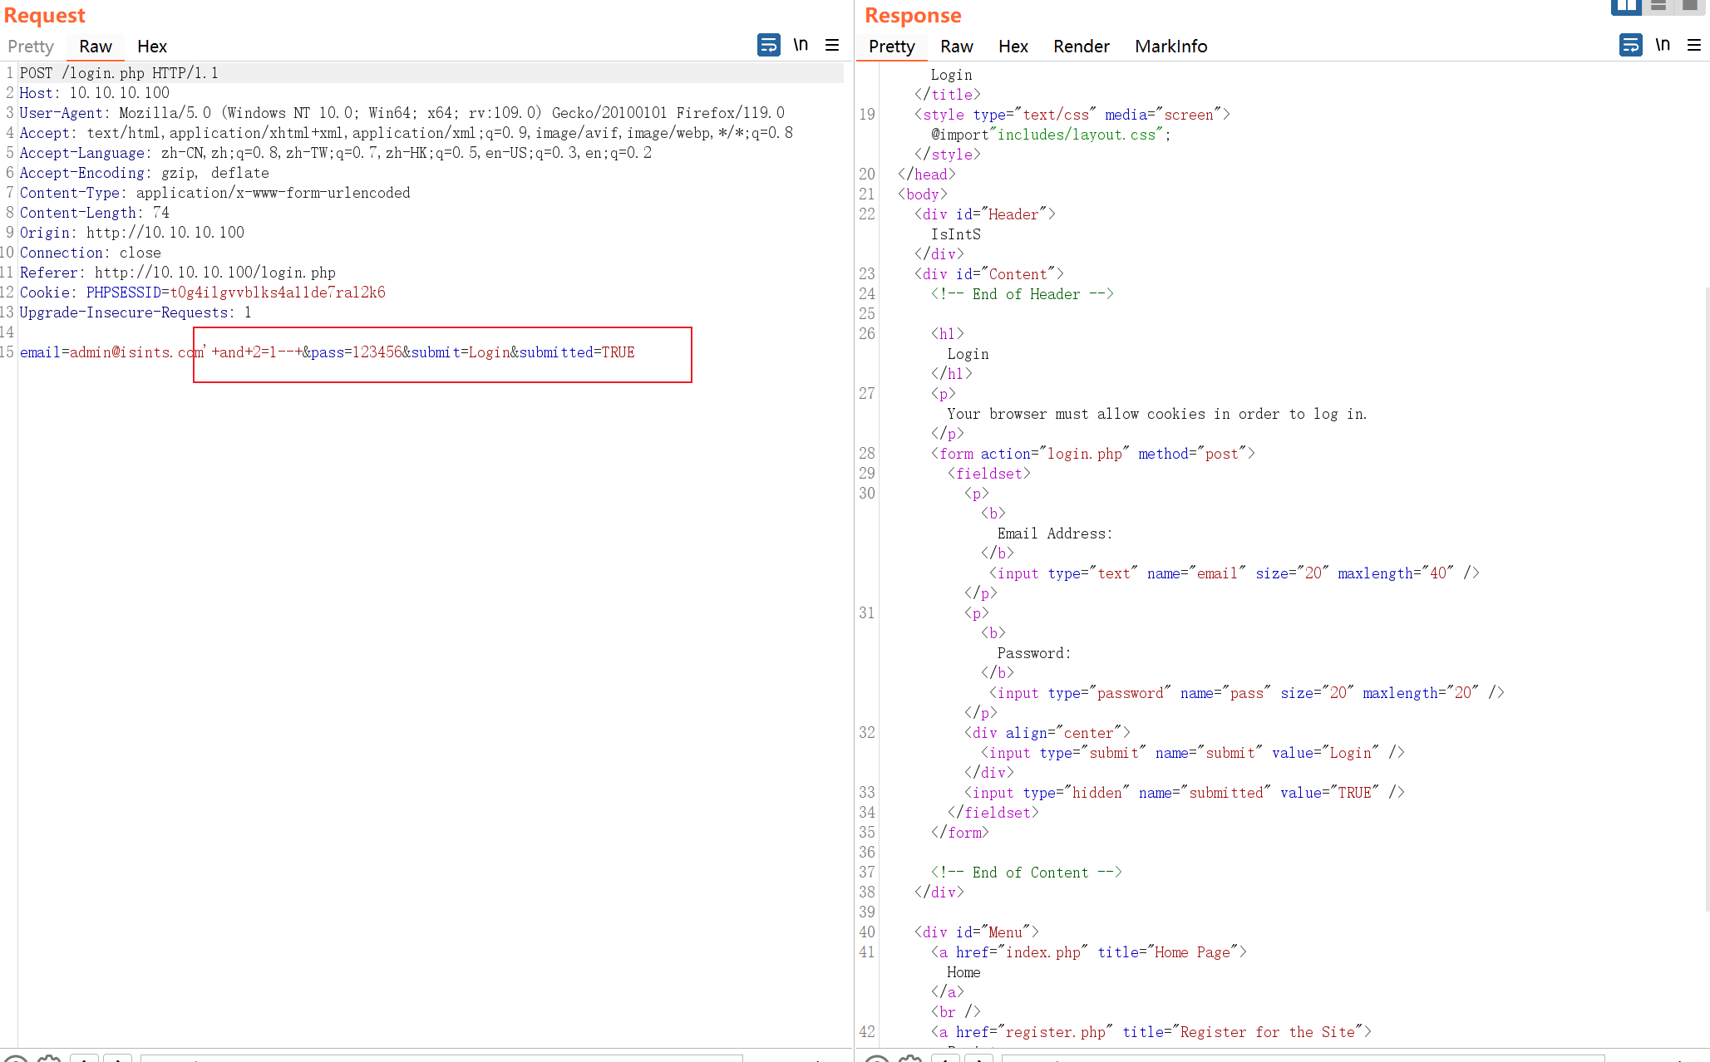Screen dimensions: 1710x1062
Task: Open the Request Hex tab
Action: tap(152, 47)
